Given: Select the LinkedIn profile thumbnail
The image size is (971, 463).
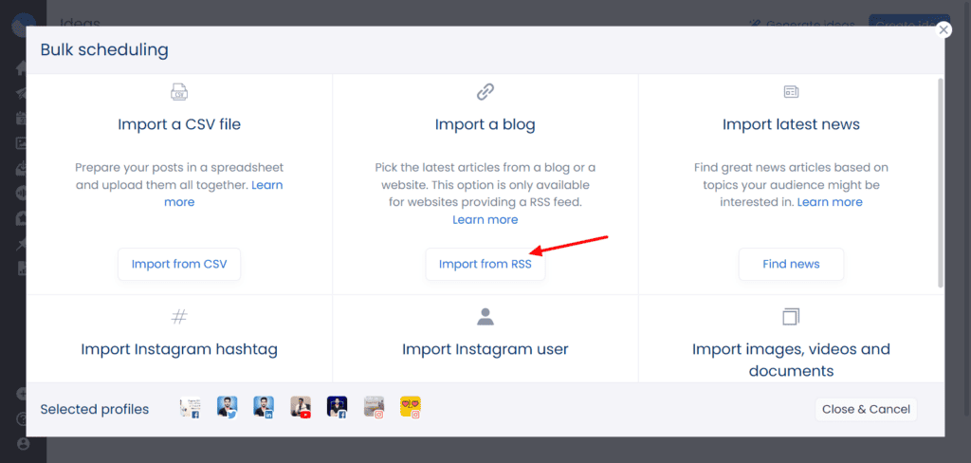Looking at the screenshot, I should pos(264,407).
